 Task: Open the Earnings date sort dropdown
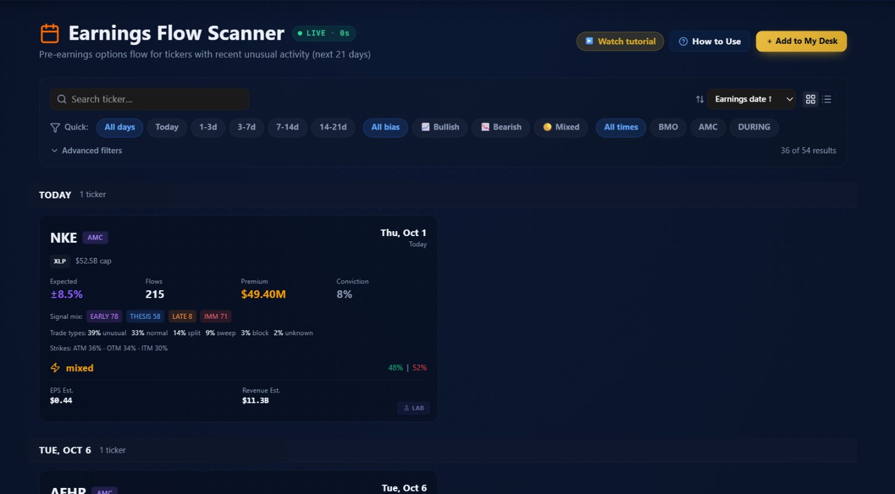(x=751, y=99)
